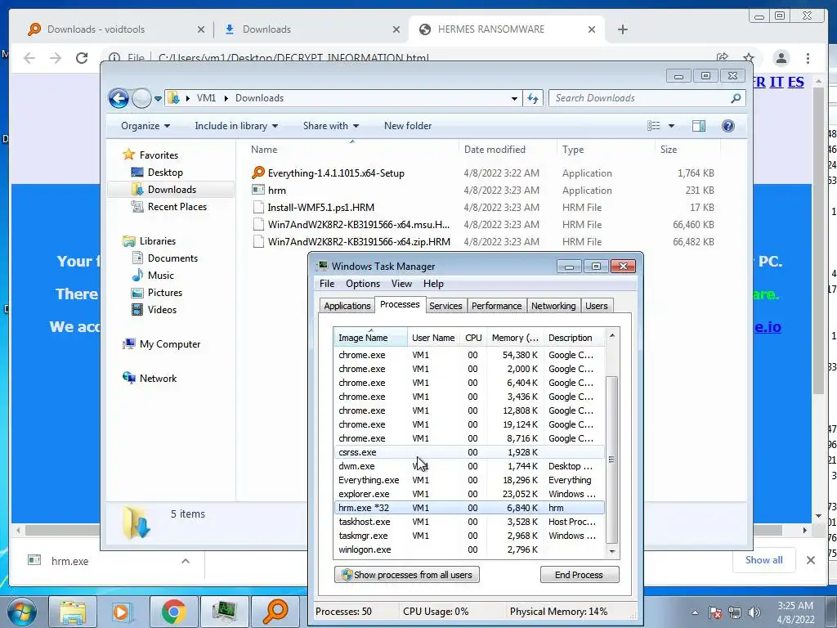Click Task Manager process list scroll-down arrow
The width and height of the screenshot is (837, 628).
pos(611,552)
